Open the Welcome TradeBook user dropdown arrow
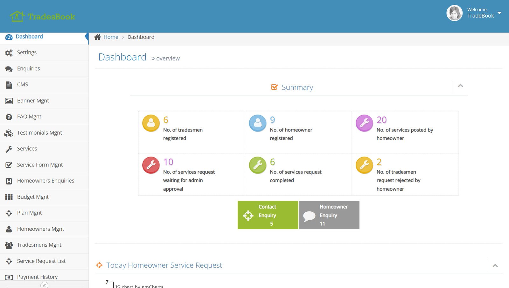The image size is (509, 288). 499,13
